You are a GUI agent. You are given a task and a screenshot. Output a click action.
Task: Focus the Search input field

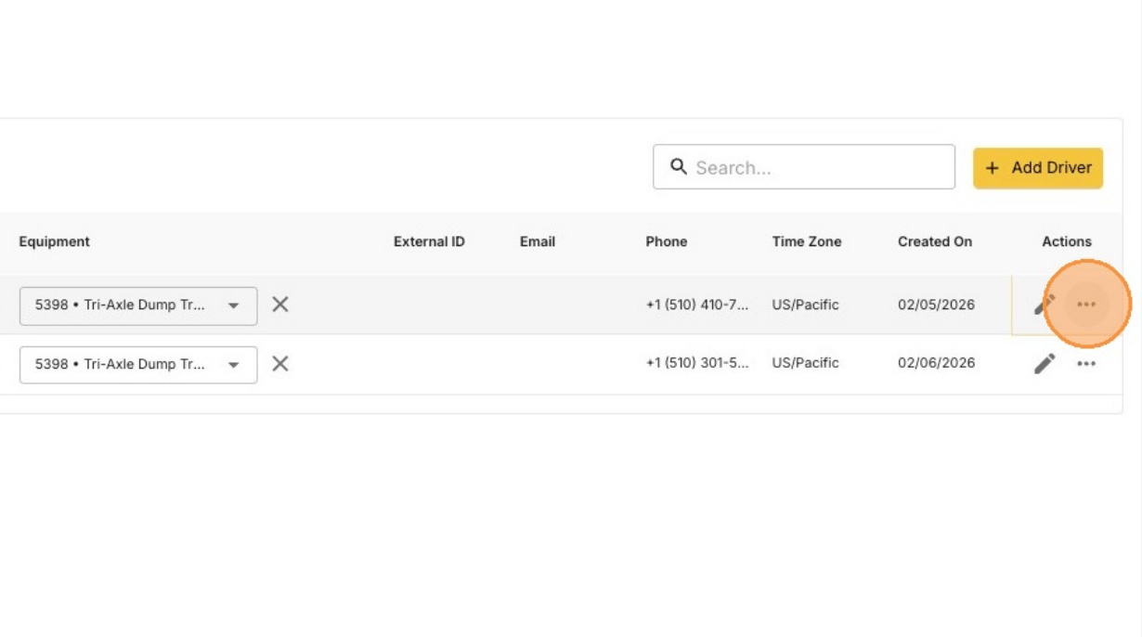pyautogui.click(x=804, y=167)
